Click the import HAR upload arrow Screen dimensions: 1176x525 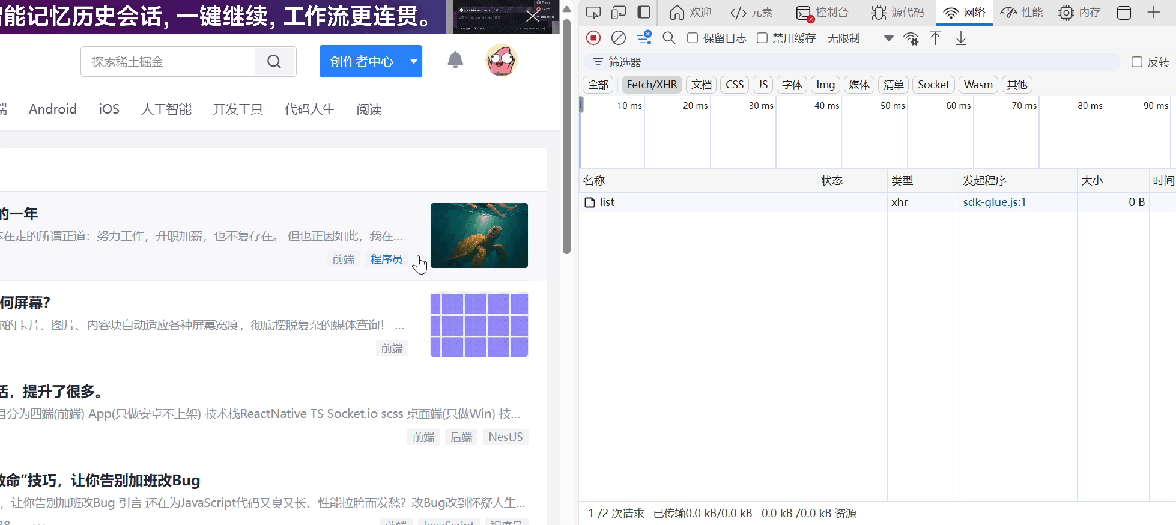click(936, 38)
